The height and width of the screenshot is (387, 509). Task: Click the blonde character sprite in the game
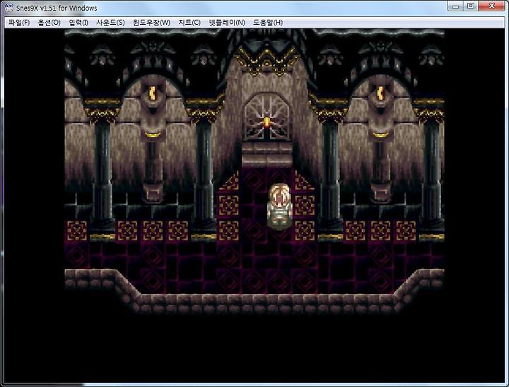click(279, 207)
